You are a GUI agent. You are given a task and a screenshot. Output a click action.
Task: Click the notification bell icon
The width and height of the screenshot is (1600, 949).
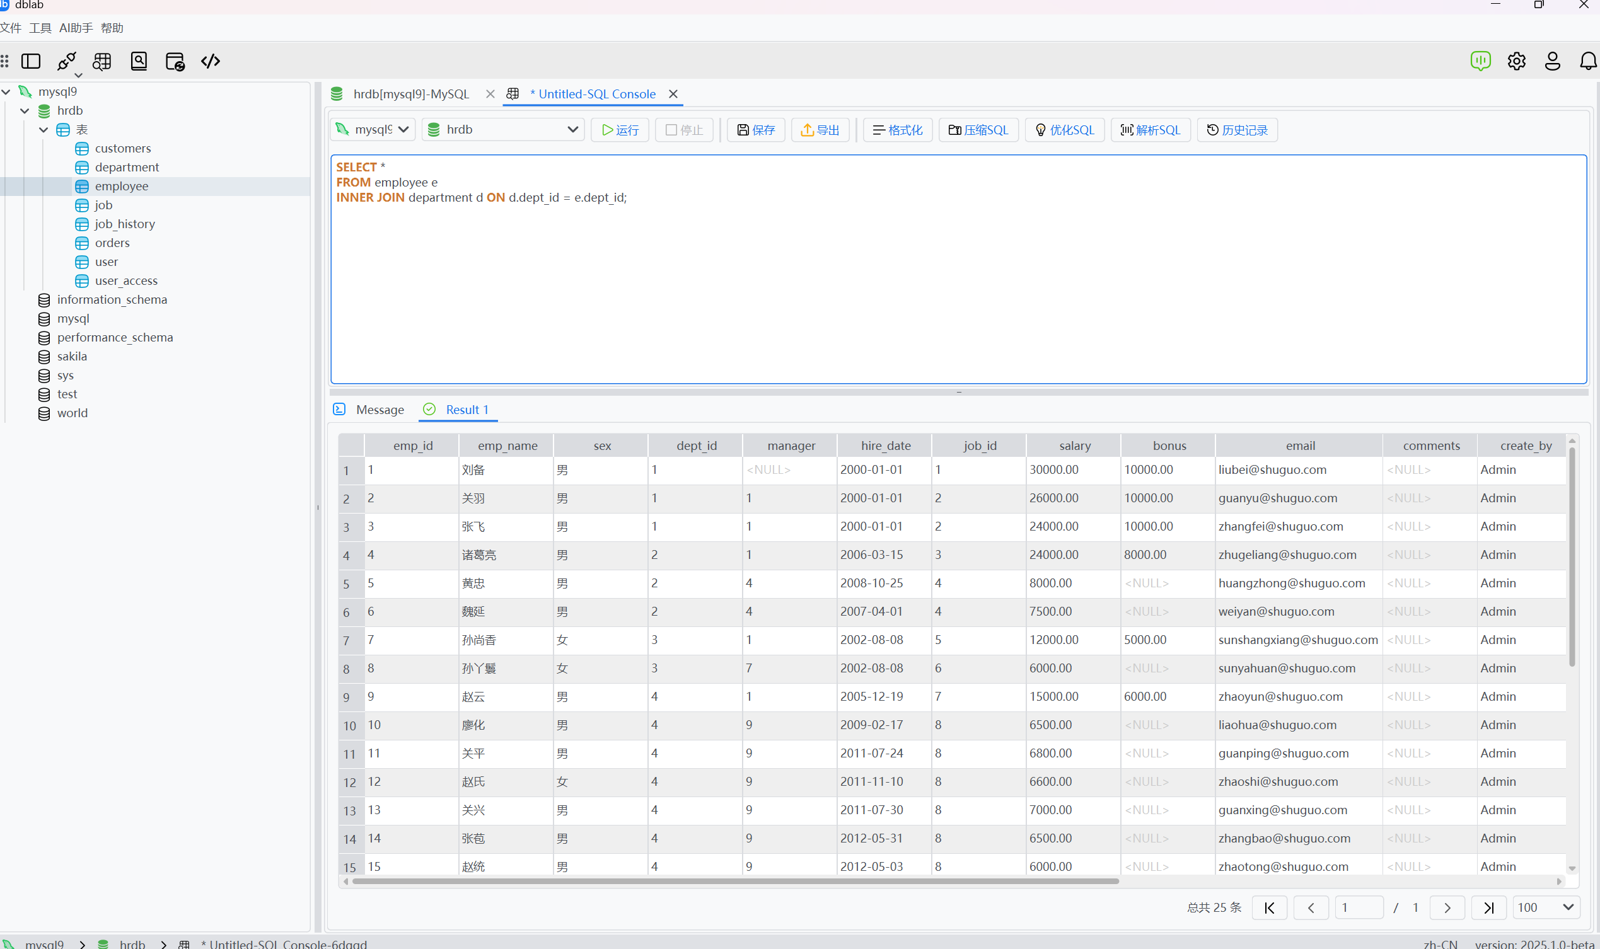click(1588, 61)
